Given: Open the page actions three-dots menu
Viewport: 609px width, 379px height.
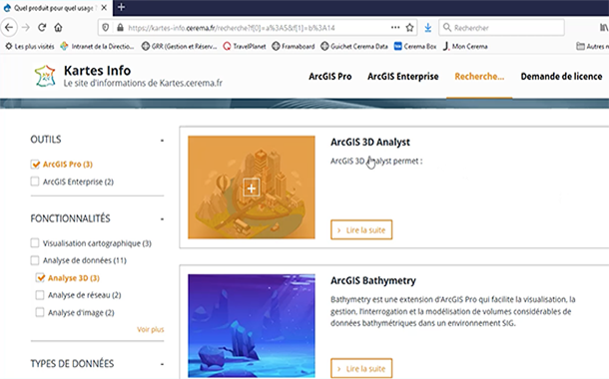Looking at the screenshot, I should click(395, 28).
